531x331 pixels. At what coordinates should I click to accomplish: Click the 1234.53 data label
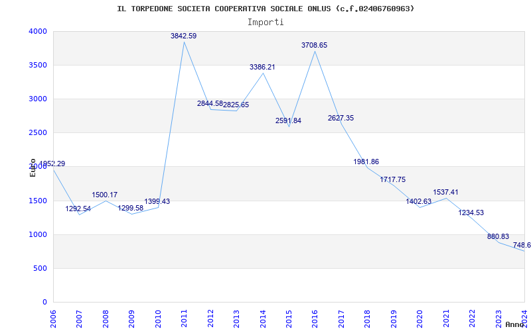point(471,213)
